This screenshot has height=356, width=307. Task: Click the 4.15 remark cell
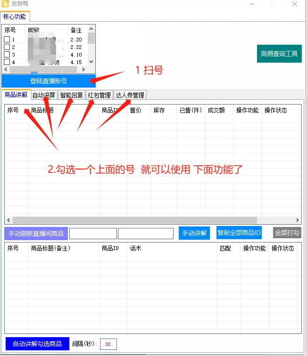[76, 62]
